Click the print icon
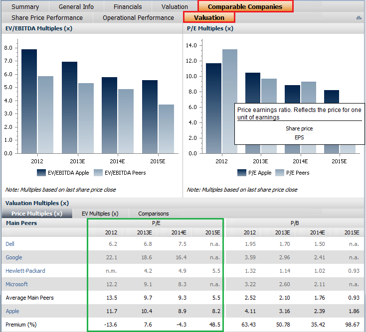 [359, 18]
